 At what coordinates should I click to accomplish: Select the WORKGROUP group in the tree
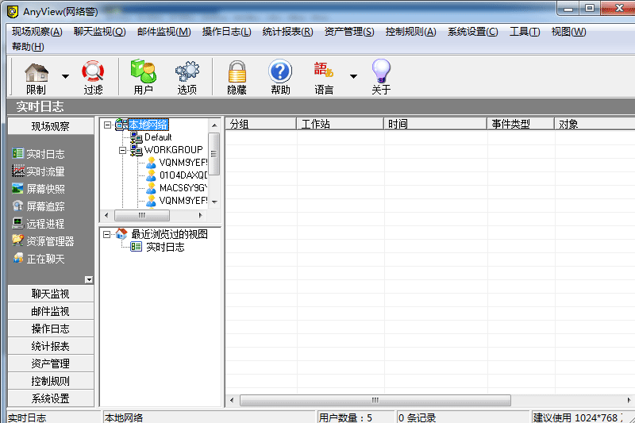click(173, 150)
